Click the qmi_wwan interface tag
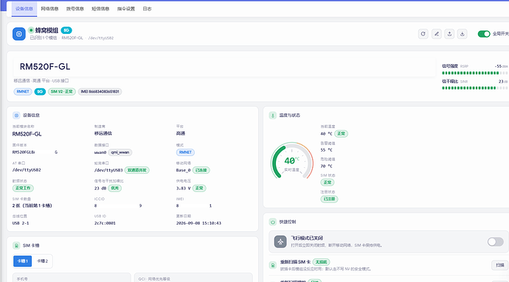The image size is (509, 282). pos(120,152)
